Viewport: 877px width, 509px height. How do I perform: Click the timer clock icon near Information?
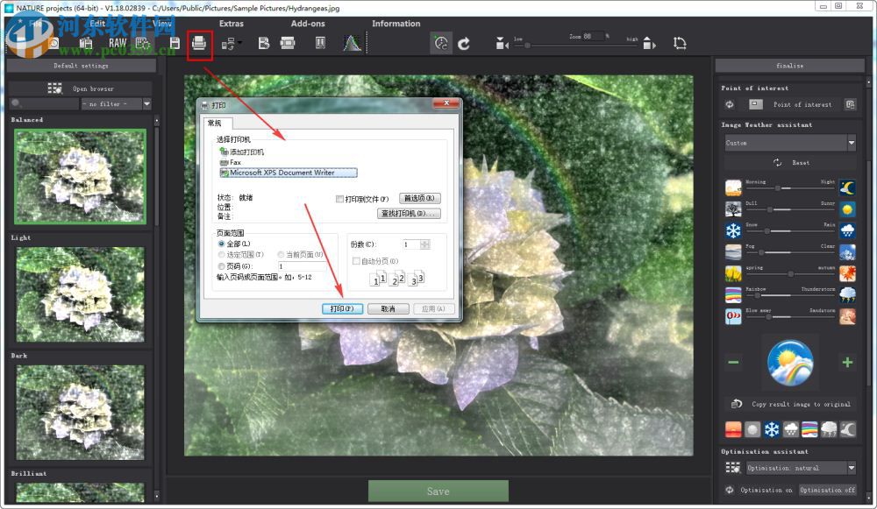point(441,42)
